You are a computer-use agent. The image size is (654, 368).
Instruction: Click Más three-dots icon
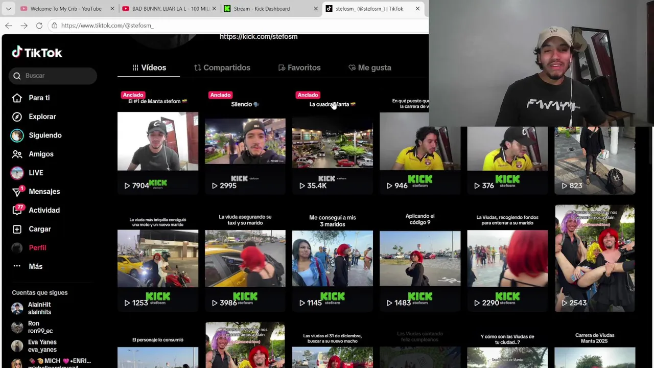pos(17,266)
